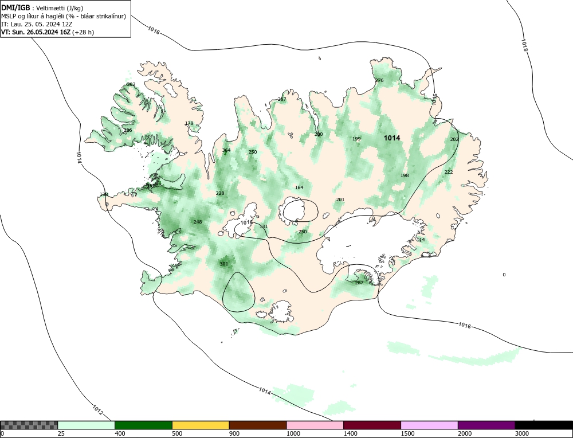The height and width of the screenshot is (438, 573).
Task: Click the dark purple 2000–3000 legend swatch
Action: 486,425
